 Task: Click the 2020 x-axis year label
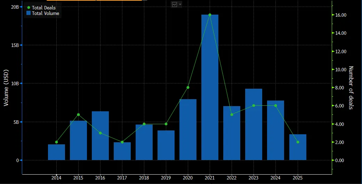(x=188, y=178)
